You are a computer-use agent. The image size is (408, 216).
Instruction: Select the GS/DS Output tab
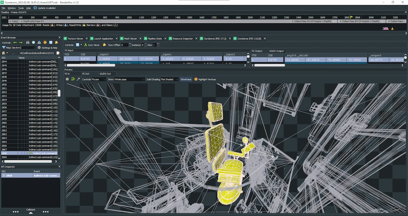[x=276, y=51]
